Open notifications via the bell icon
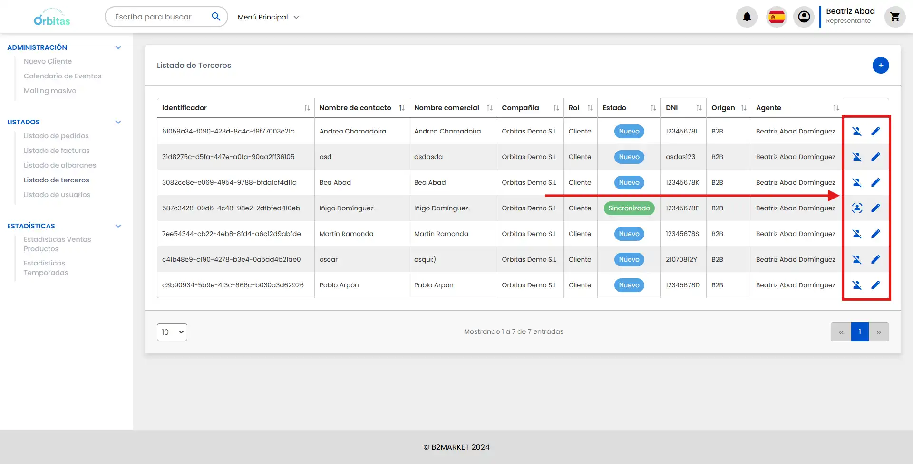 pyautogui.click(x=746, y=17)
